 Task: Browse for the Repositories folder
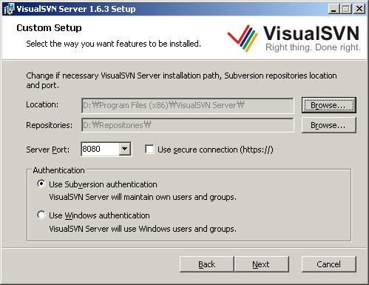click(x=329, y=125)
